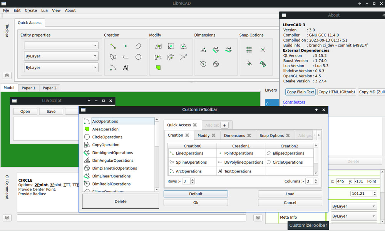
Task: Select the Point tool in the Creation panel
Action: [126, 45]
